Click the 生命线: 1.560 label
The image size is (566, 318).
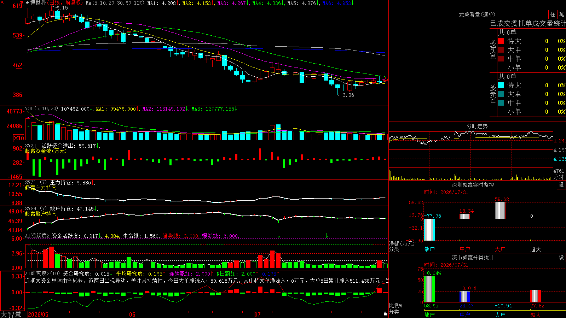(x=141, y=236)
